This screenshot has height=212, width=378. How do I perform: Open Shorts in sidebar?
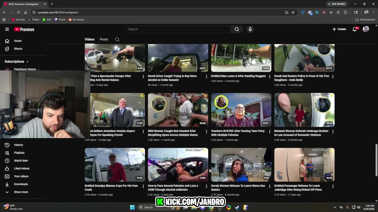[18, 49]
